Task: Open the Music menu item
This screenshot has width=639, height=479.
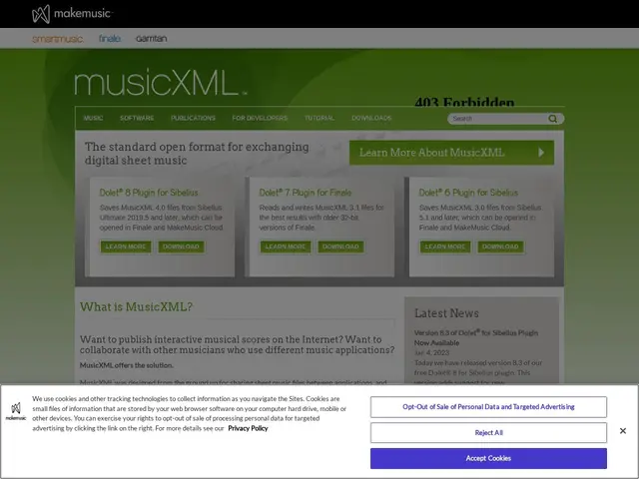Action: [93, 118]
